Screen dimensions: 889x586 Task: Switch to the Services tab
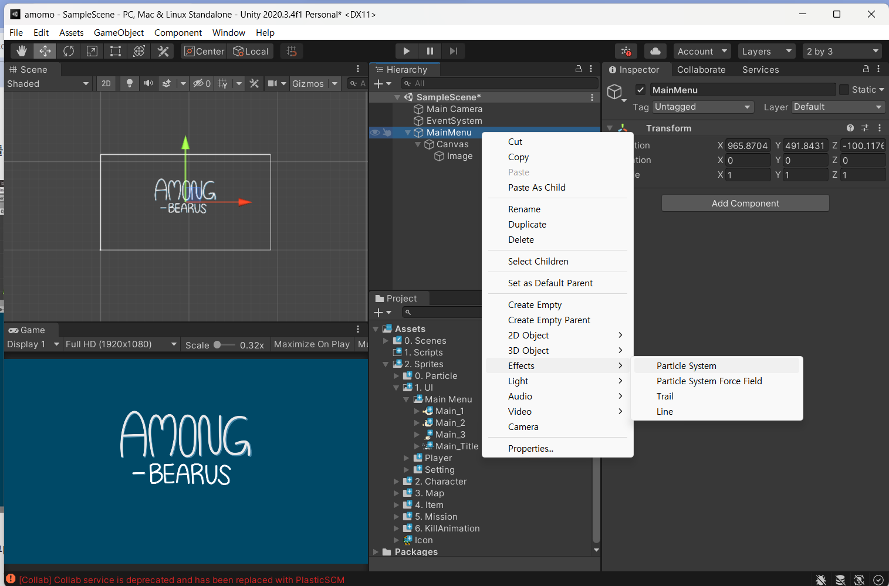760,69
